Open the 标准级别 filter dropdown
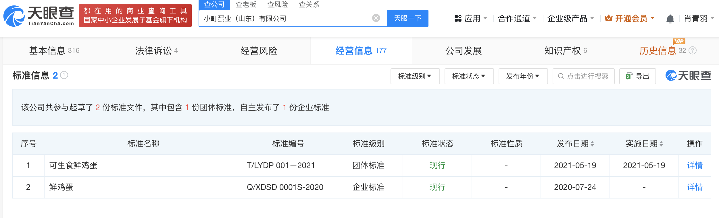The height and width of the screenshot is (218, 719). coord(415,76)
